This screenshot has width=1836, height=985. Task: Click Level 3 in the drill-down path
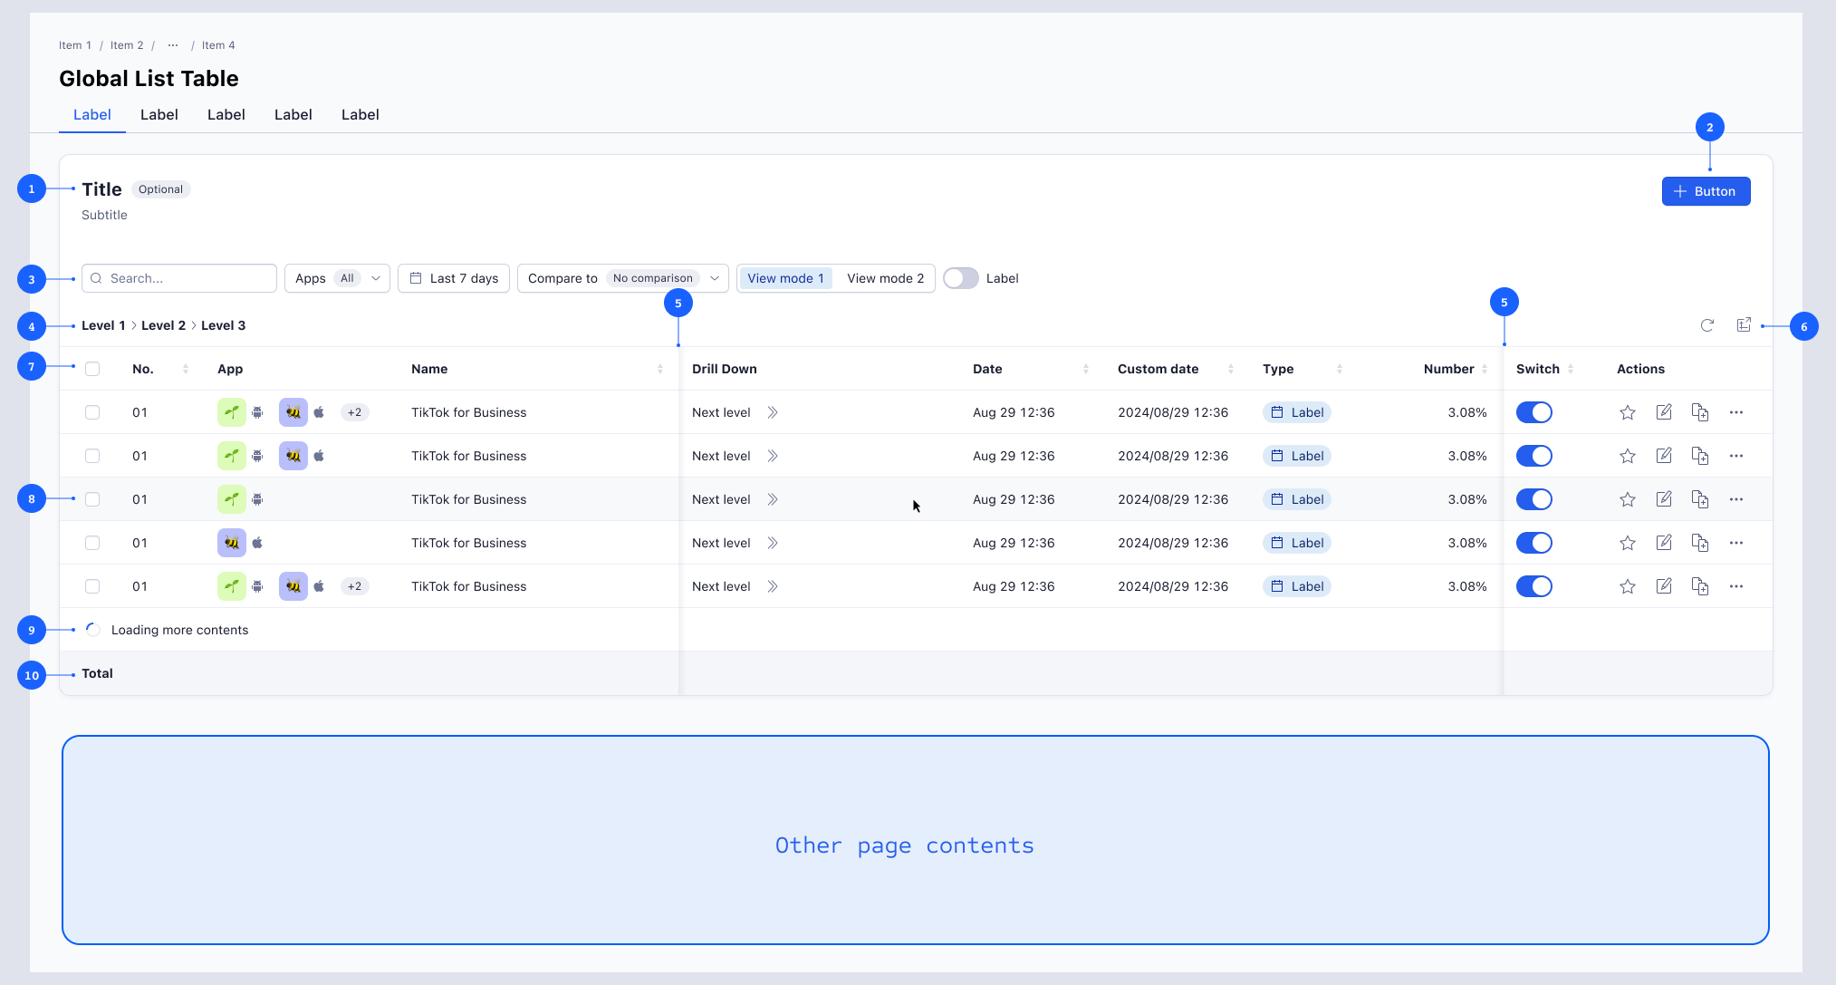click(x=223, y=325)
